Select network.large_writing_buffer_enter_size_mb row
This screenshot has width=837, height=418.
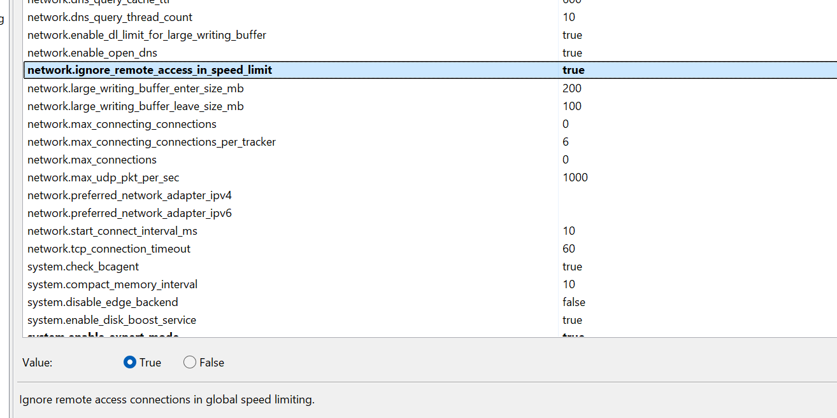pyautogui.click(x=430, y=88)
